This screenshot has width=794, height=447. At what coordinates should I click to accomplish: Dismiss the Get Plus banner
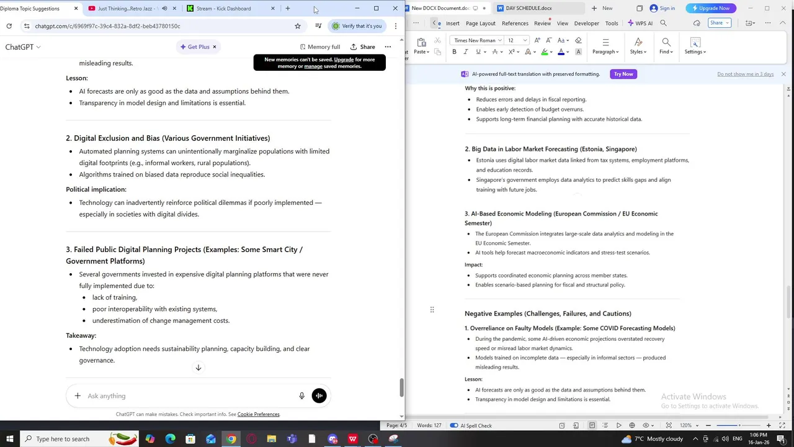(215, 47)
